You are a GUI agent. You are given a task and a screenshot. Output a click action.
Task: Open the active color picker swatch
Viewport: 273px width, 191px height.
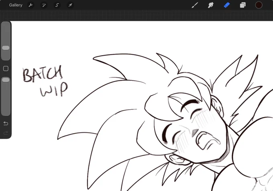point(259,5)
